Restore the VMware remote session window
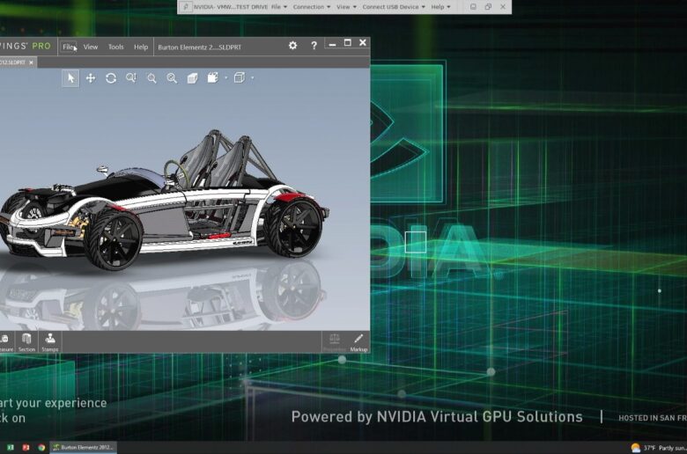This screenshot has width=687, height=454. pos(488,6)
